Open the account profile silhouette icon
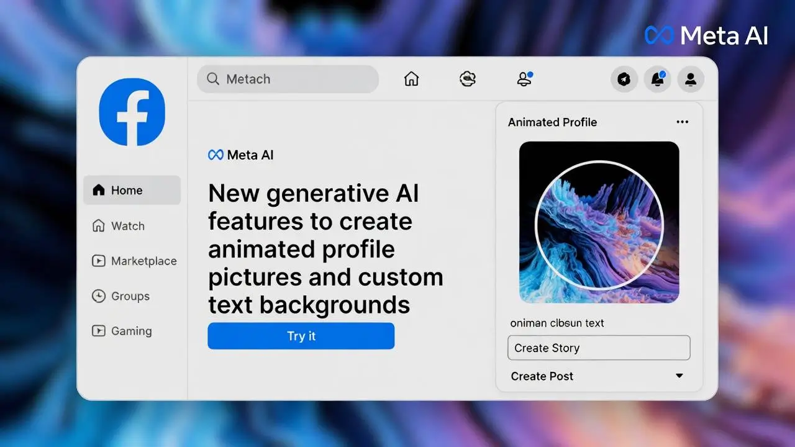The width and height of the screenshot is (795, 447). [691, 79]
